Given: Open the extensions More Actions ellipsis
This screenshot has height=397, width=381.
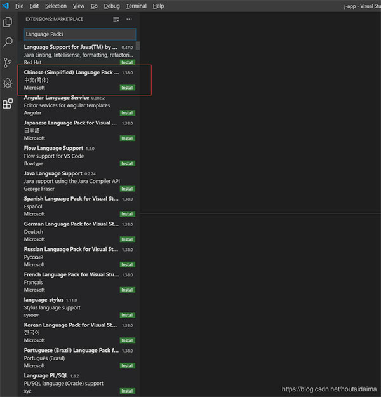Looking at the screenshot, I should [130, 19].
